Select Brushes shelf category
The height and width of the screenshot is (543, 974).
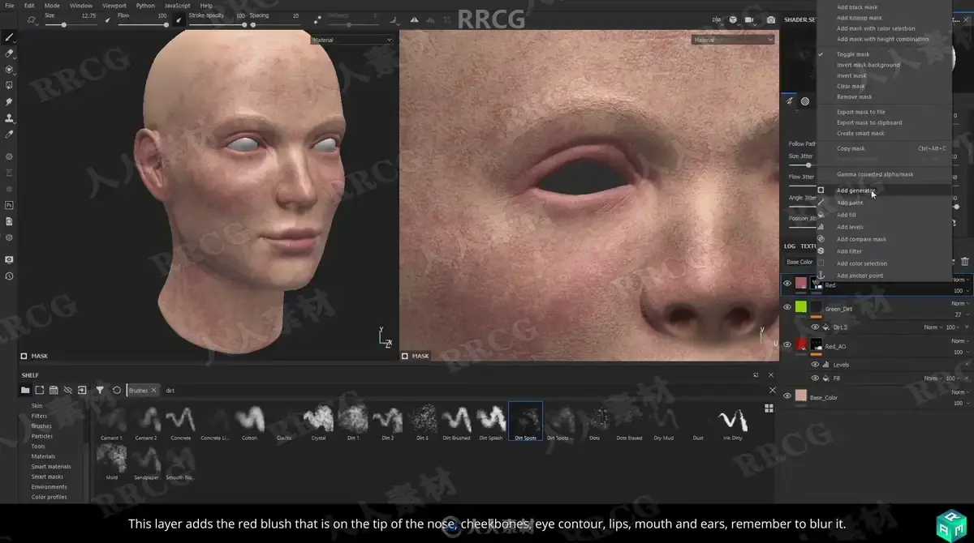pyautogui.click(x=41, y=425)
